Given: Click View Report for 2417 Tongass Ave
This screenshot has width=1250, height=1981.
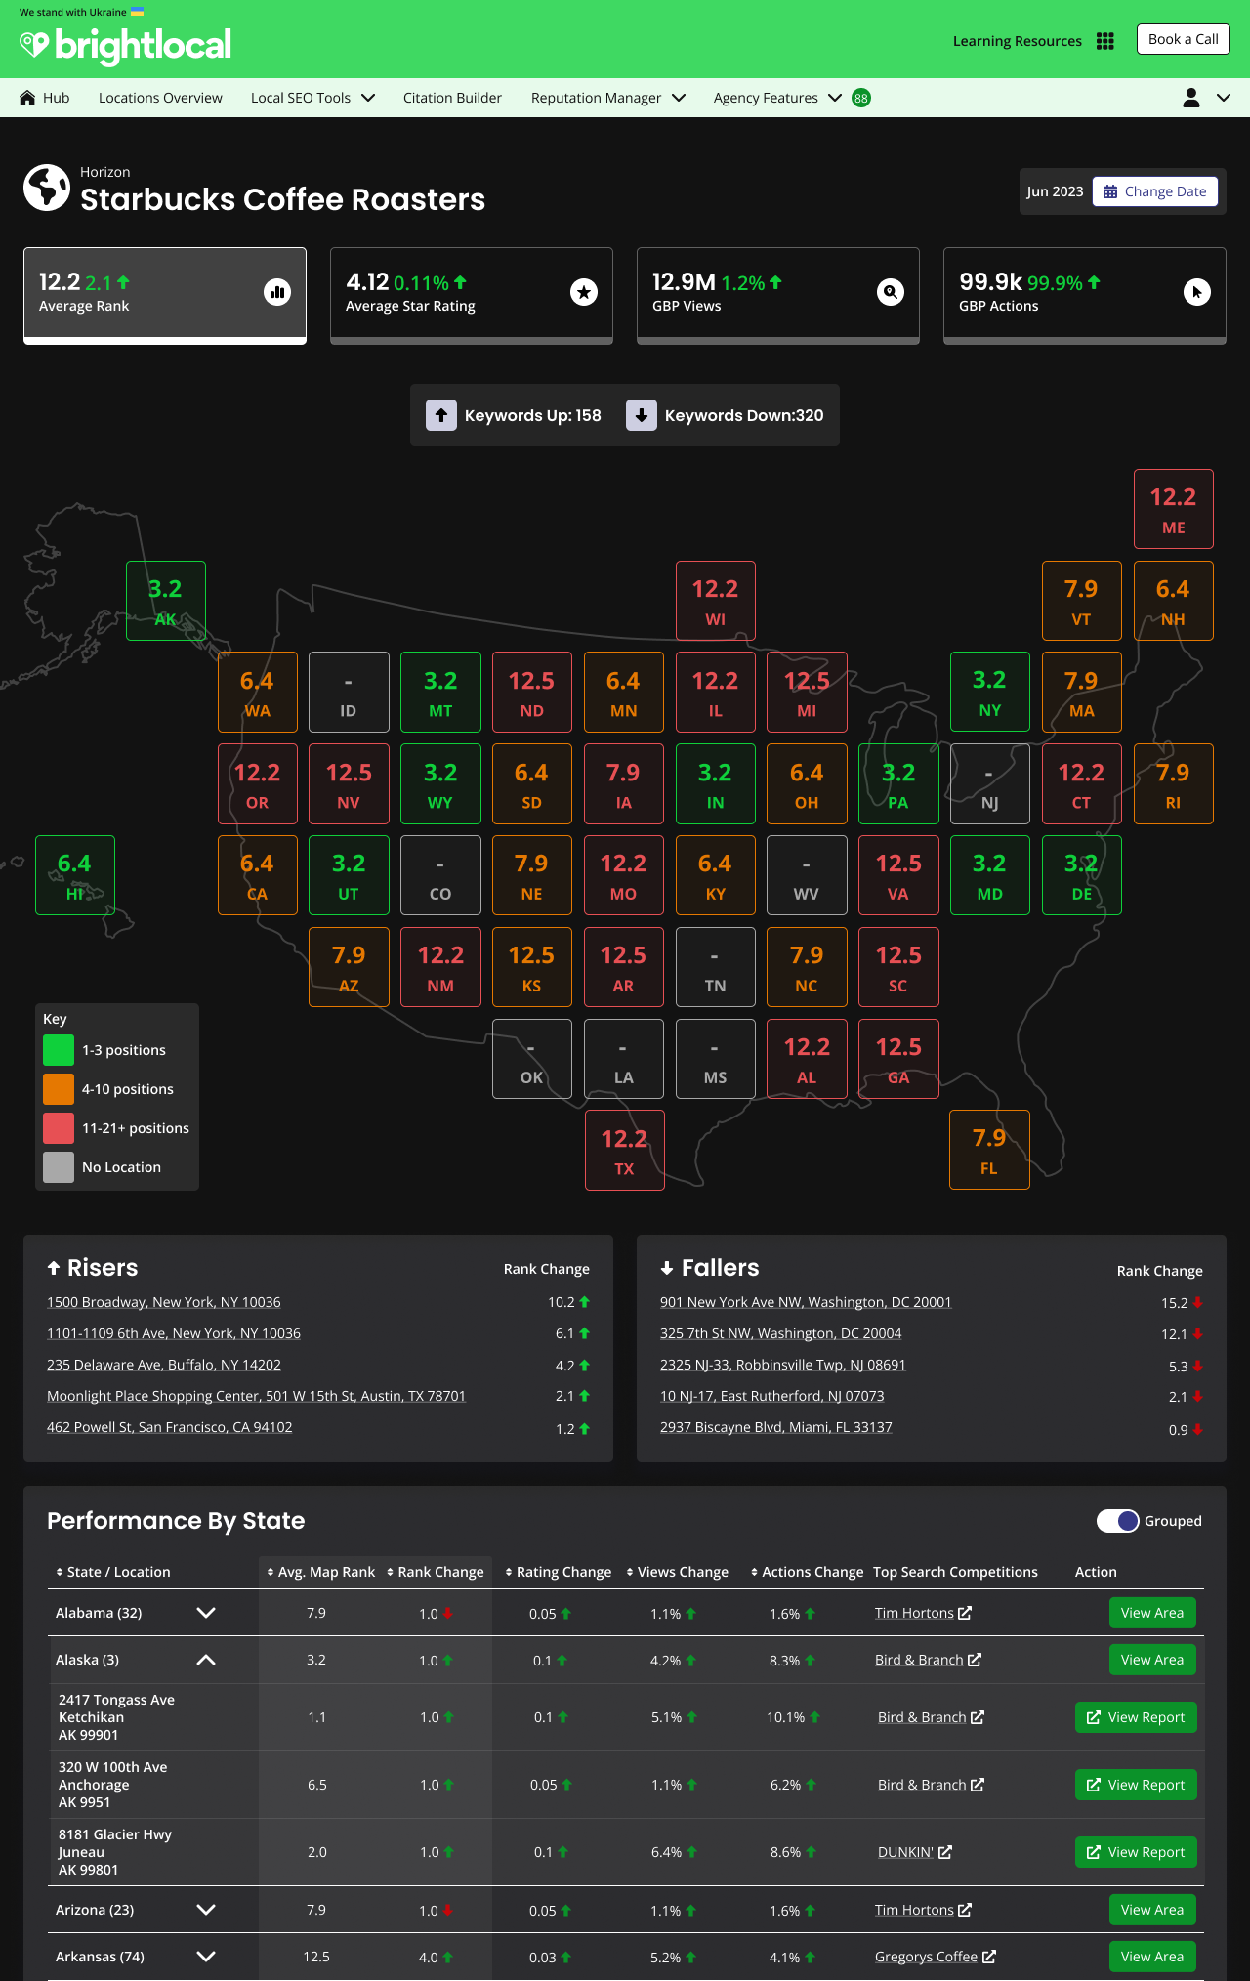Looking at the screenshot, I should [x=1136, y=1717].
